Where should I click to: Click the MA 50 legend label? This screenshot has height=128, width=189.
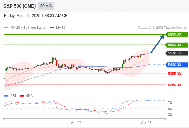(x=61, y=28)
